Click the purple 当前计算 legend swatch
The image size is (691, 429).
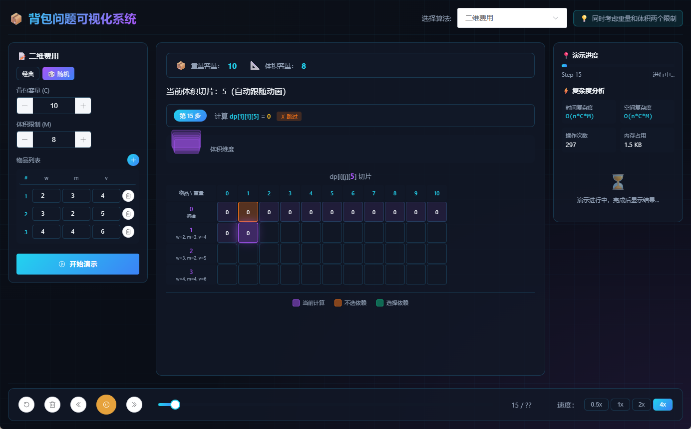(296, 303)
